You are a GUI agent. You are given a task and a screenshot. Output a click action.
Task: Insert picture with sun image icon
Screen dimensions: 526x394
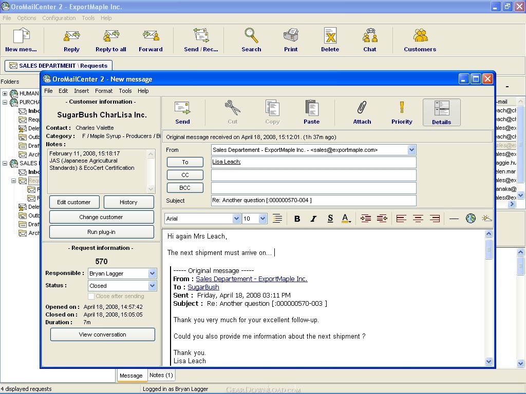pyautogui.click(x=487, y=219)
